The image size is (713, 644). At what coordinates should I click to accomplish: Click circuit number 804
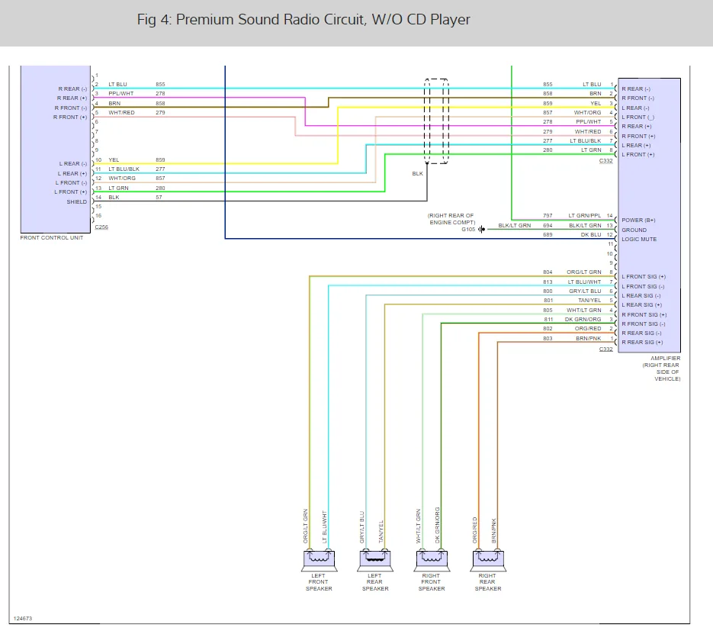click(548, 272)
